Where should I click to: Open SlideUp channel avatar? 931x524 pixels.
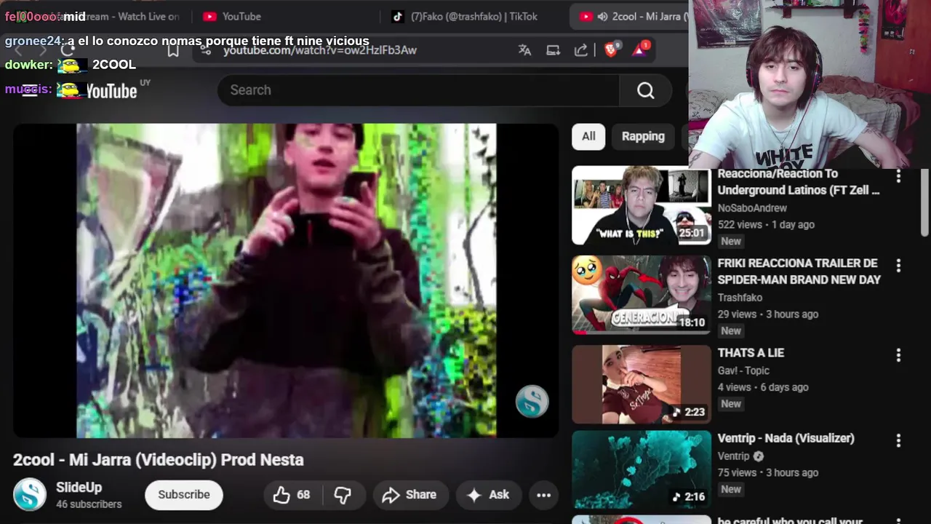30,495
